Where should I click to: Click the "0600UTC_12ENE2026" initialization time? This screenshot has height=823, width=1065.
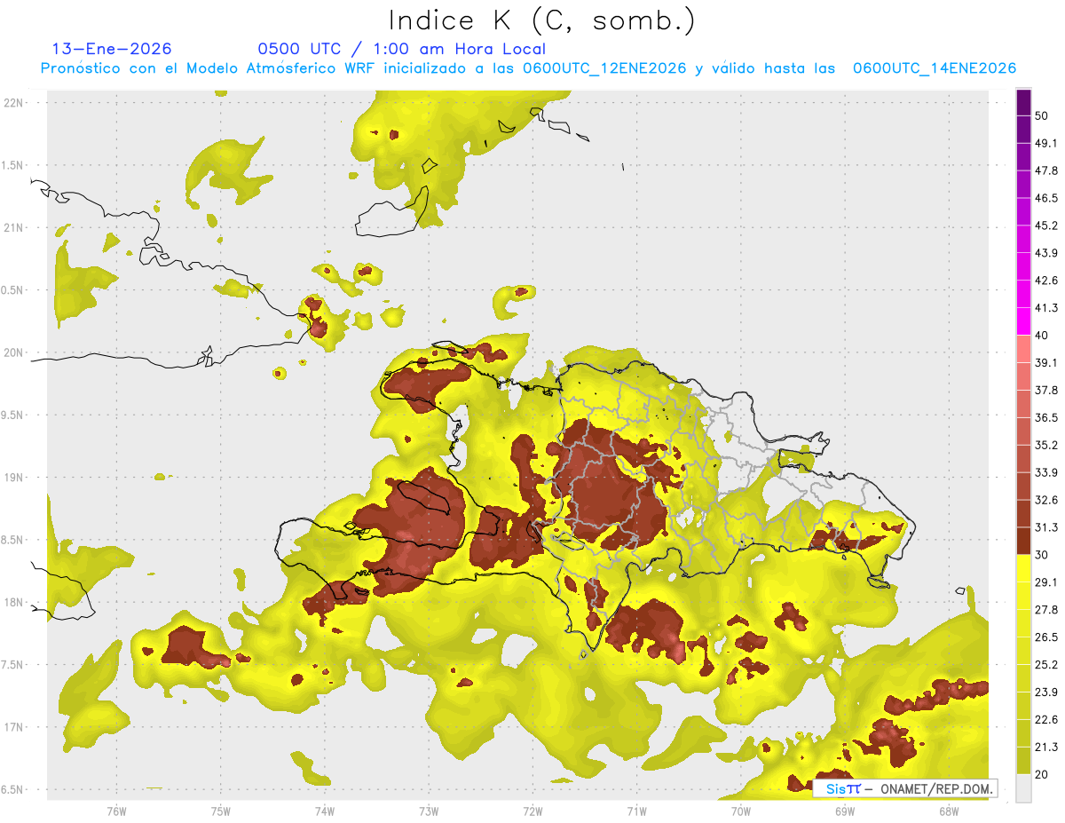604,68
